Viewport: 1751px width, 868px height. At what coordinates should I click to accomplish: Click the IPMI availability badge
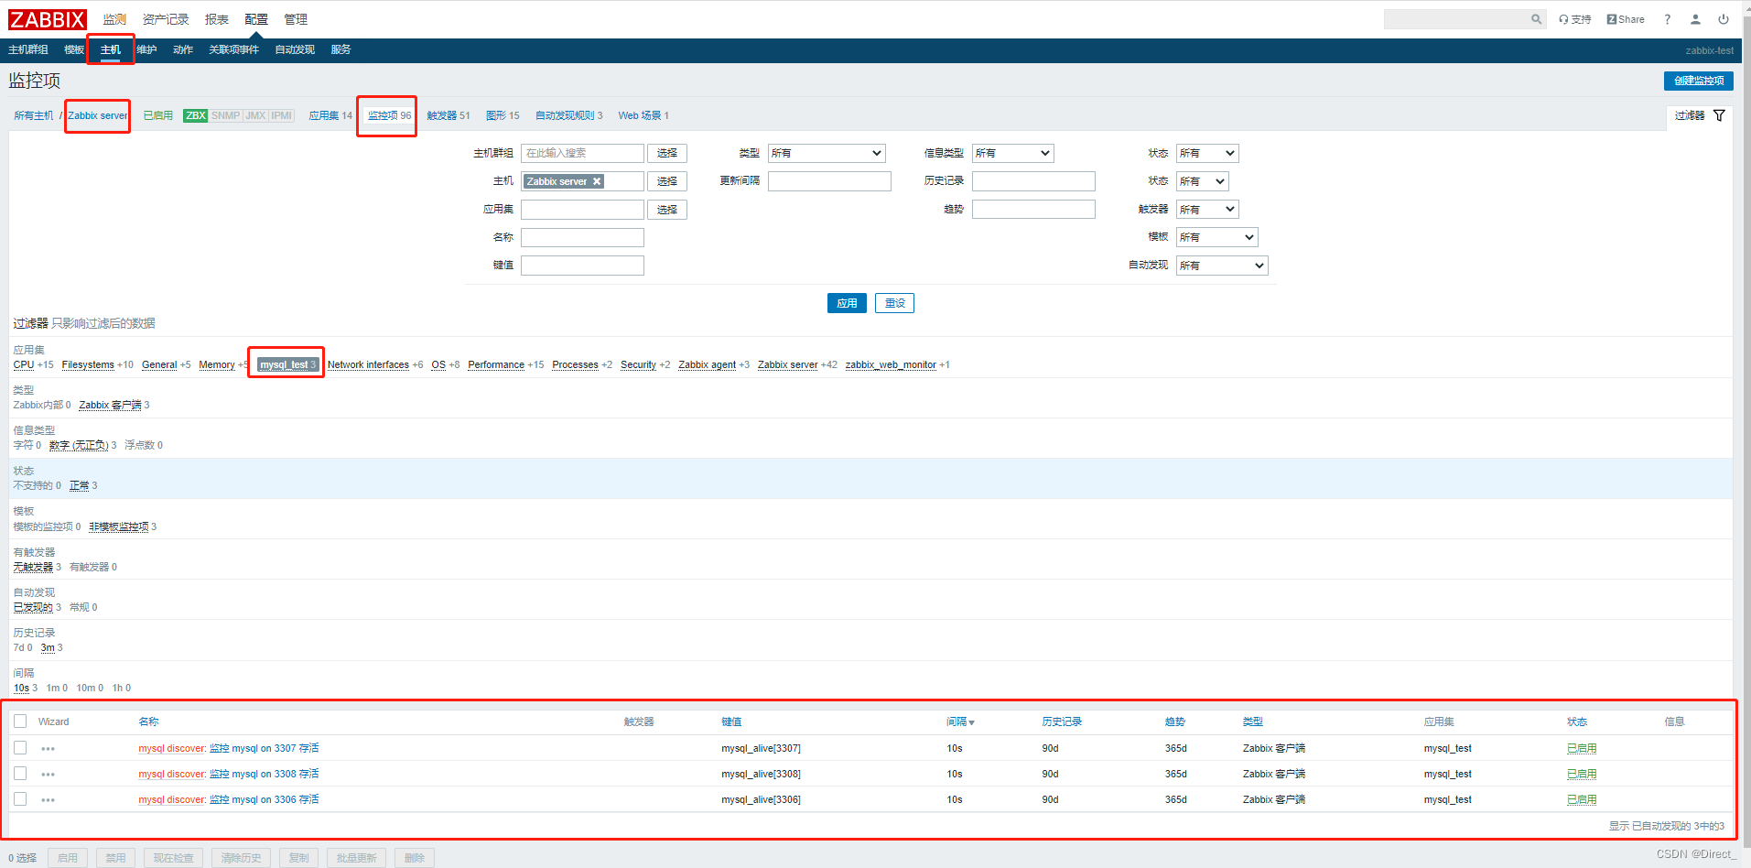click(x=281, y=115)
